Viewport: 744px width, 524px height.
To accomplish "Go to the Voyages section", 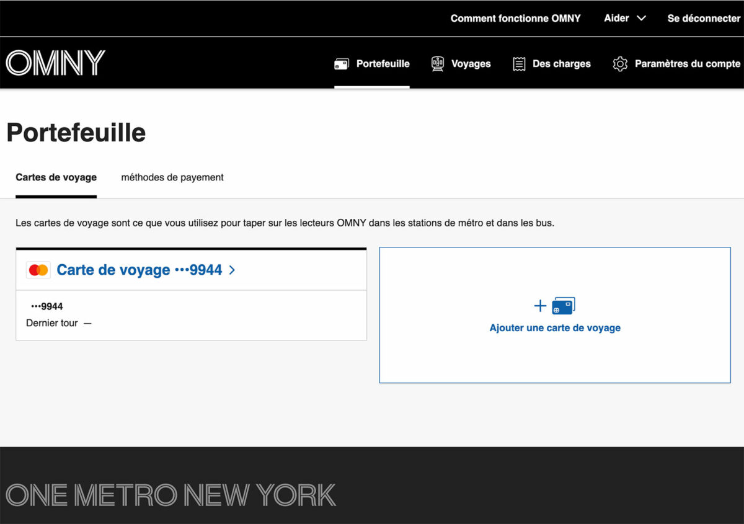I will [461, 64].
